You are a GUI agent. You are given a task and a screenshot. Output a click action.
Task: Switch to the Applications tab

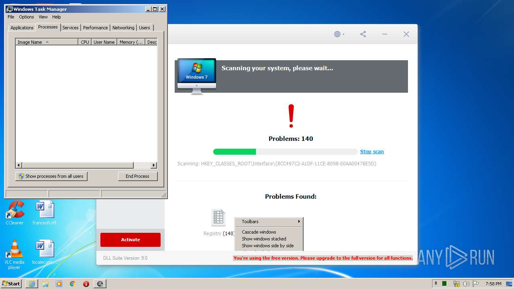click(22, 28)
